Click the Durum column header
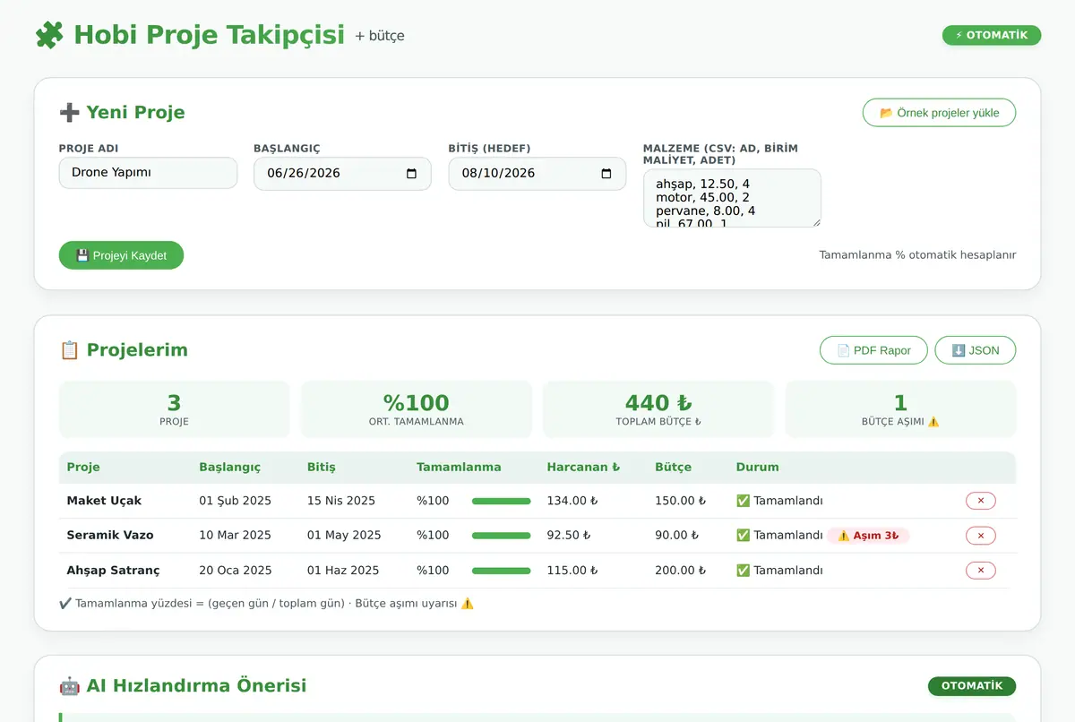 pyautogui.click(x=757, y=468)
